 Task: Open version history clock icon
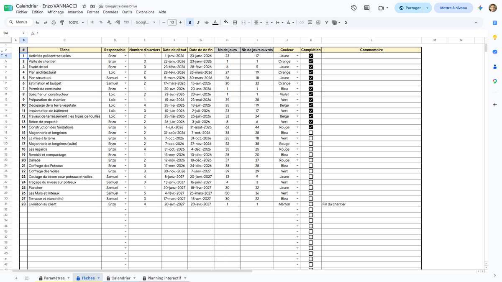coord(354,8)
